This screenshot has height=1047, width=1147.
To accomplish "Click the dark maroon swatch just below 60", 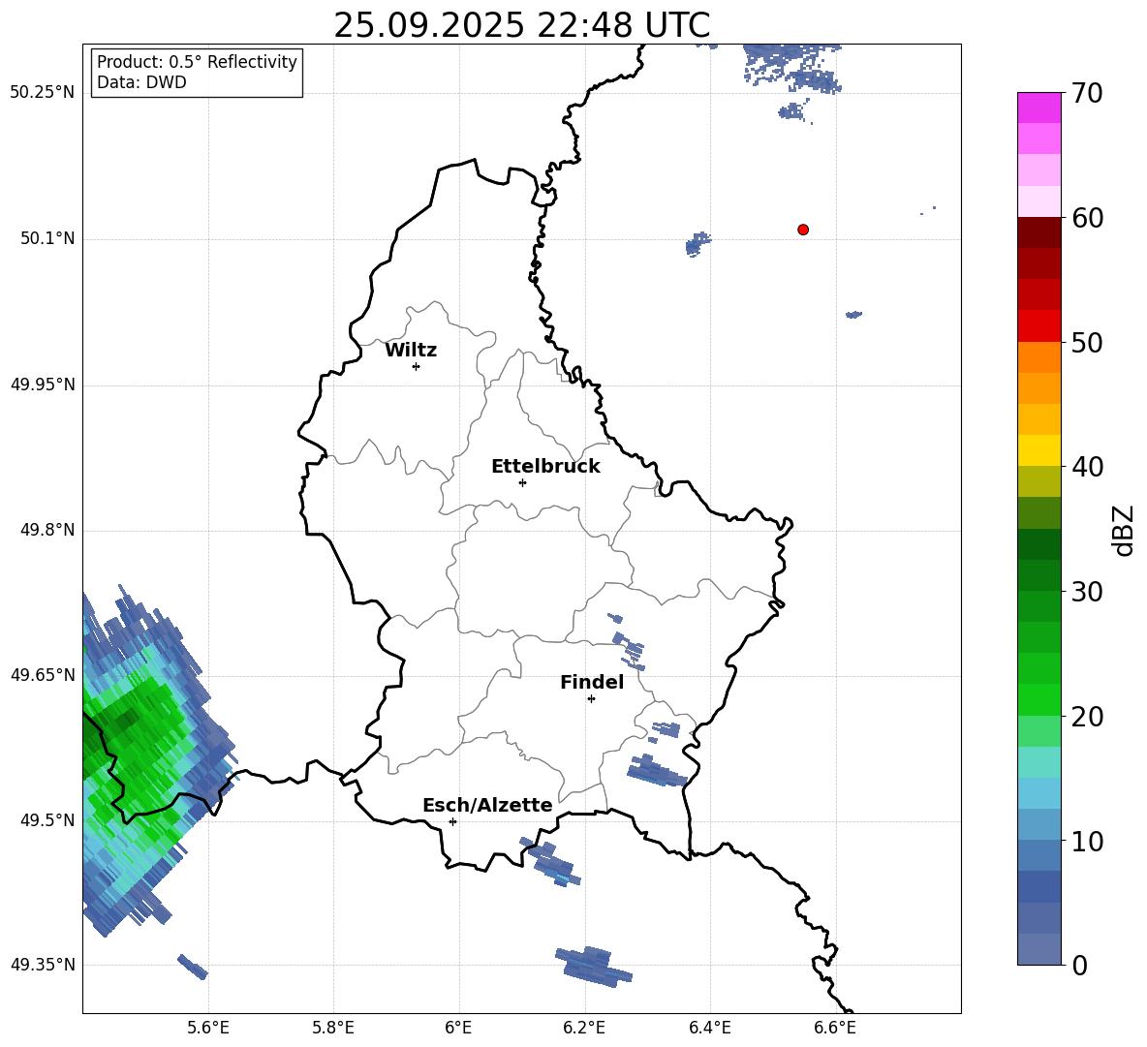I will pos(1038,233).
